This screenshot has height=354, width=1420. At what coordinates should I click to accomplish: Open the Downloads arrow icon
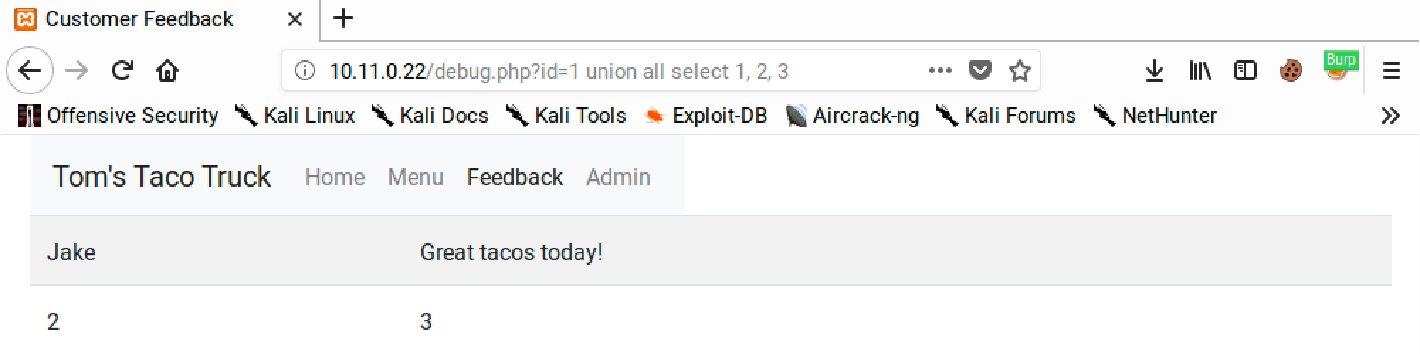(1155, 70)
